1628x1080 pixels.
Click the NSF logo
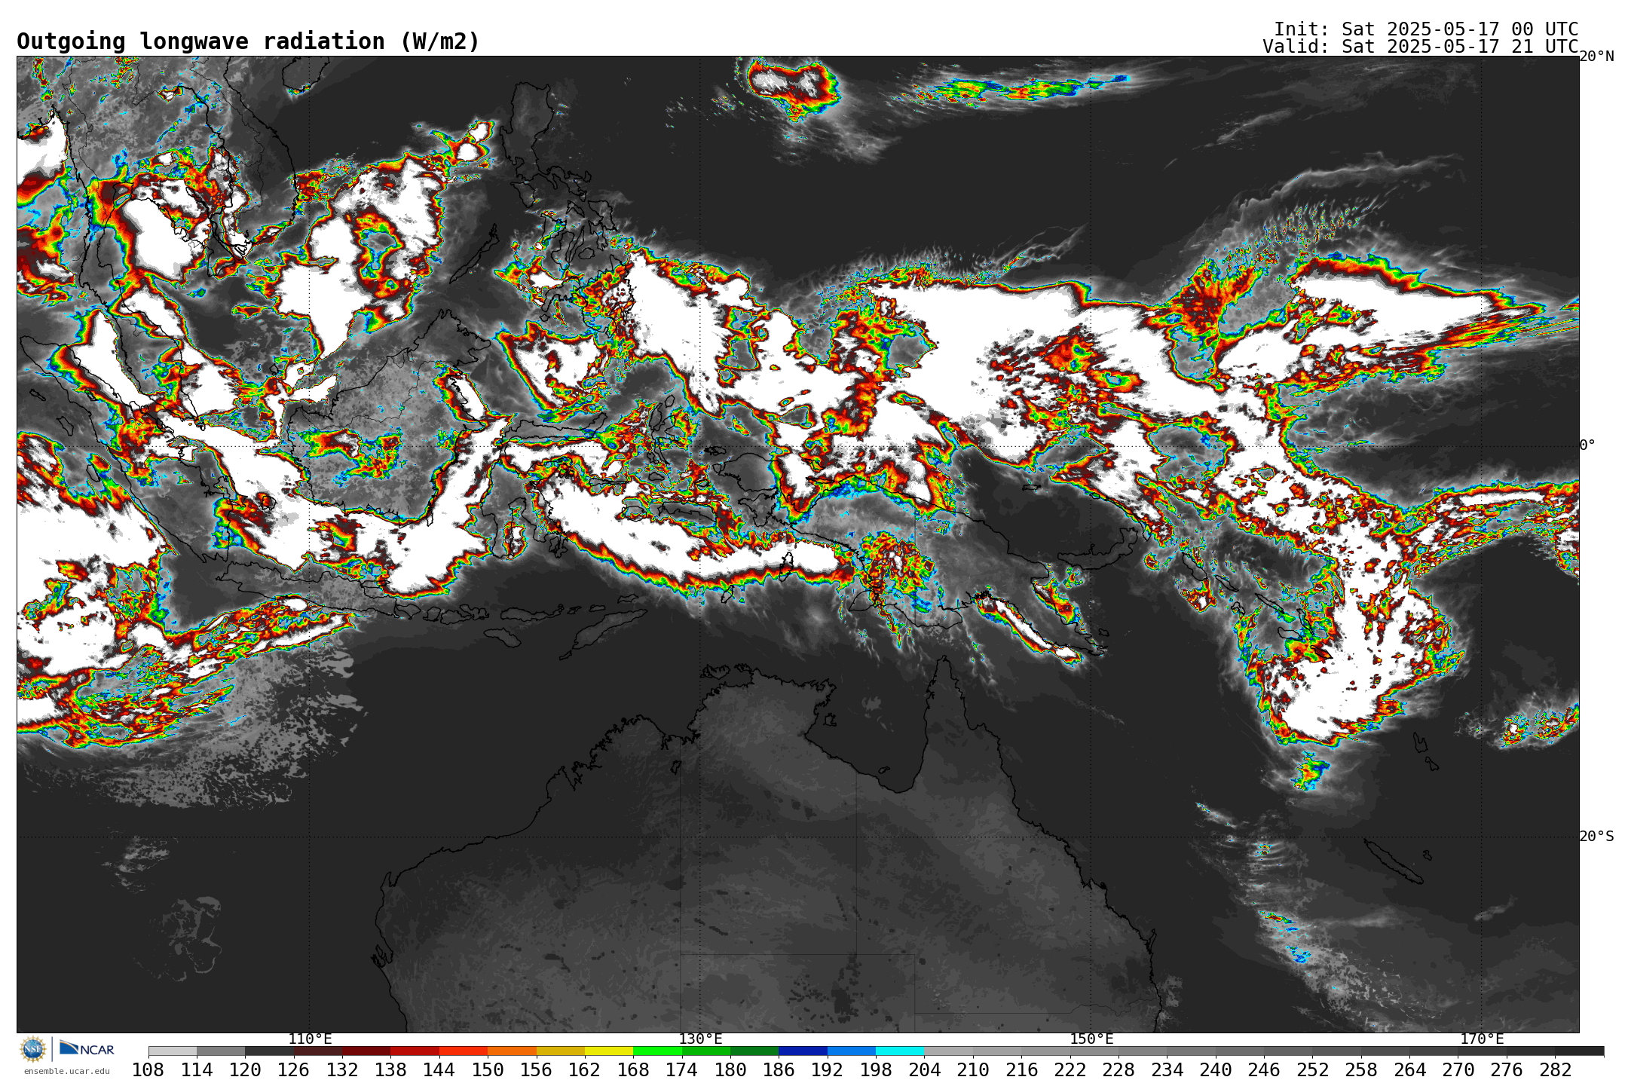[33, 1048]
